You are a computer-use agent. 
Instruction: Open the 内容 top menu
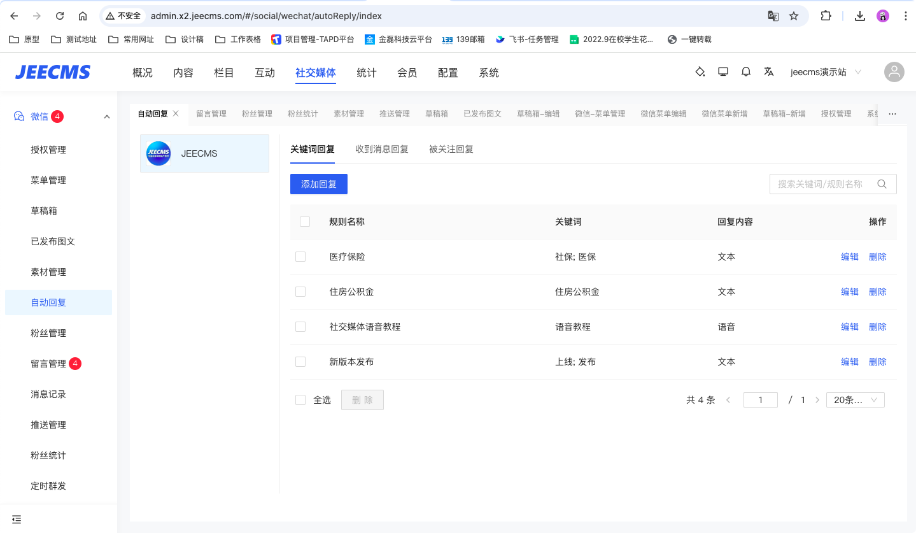pos(183,73)
